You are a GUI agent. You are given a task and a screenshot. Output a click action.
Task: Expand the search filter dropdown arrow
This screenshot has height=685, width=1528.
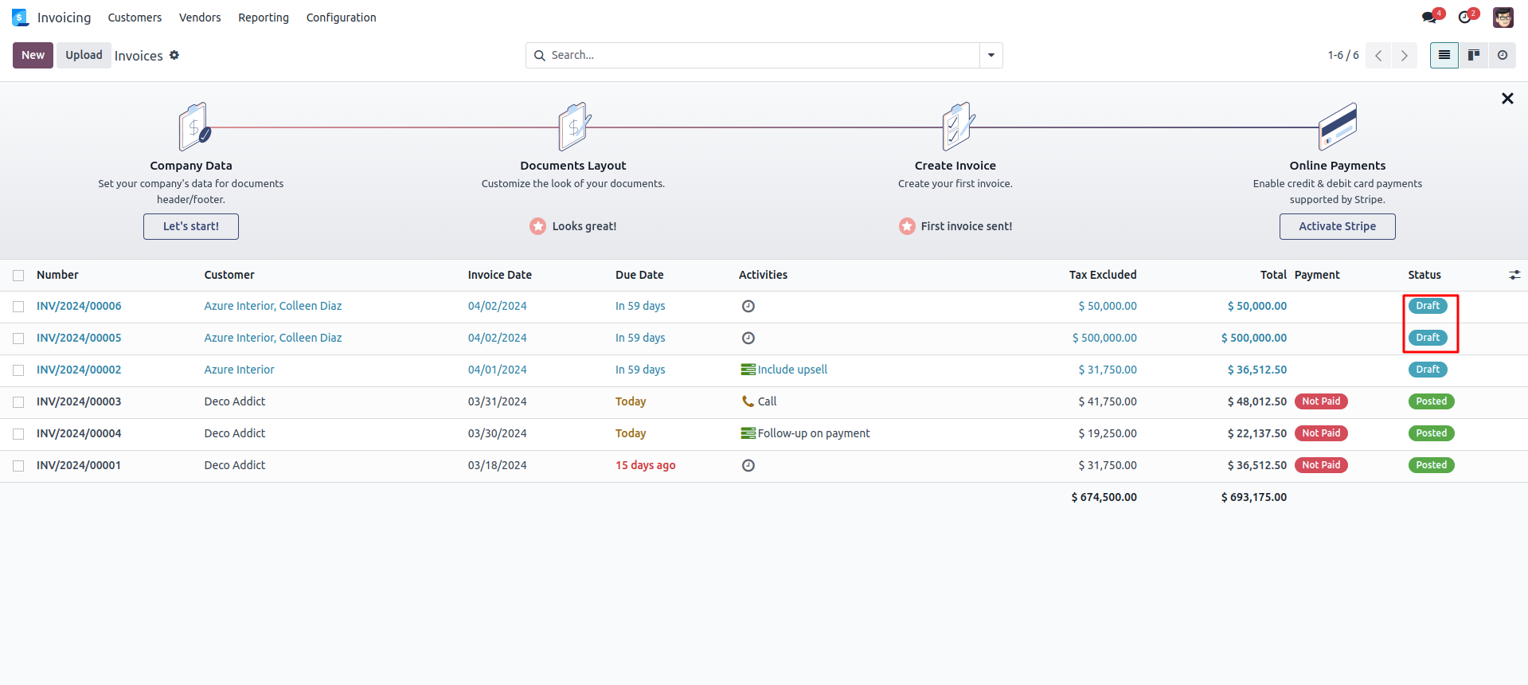tap(991, 55)
